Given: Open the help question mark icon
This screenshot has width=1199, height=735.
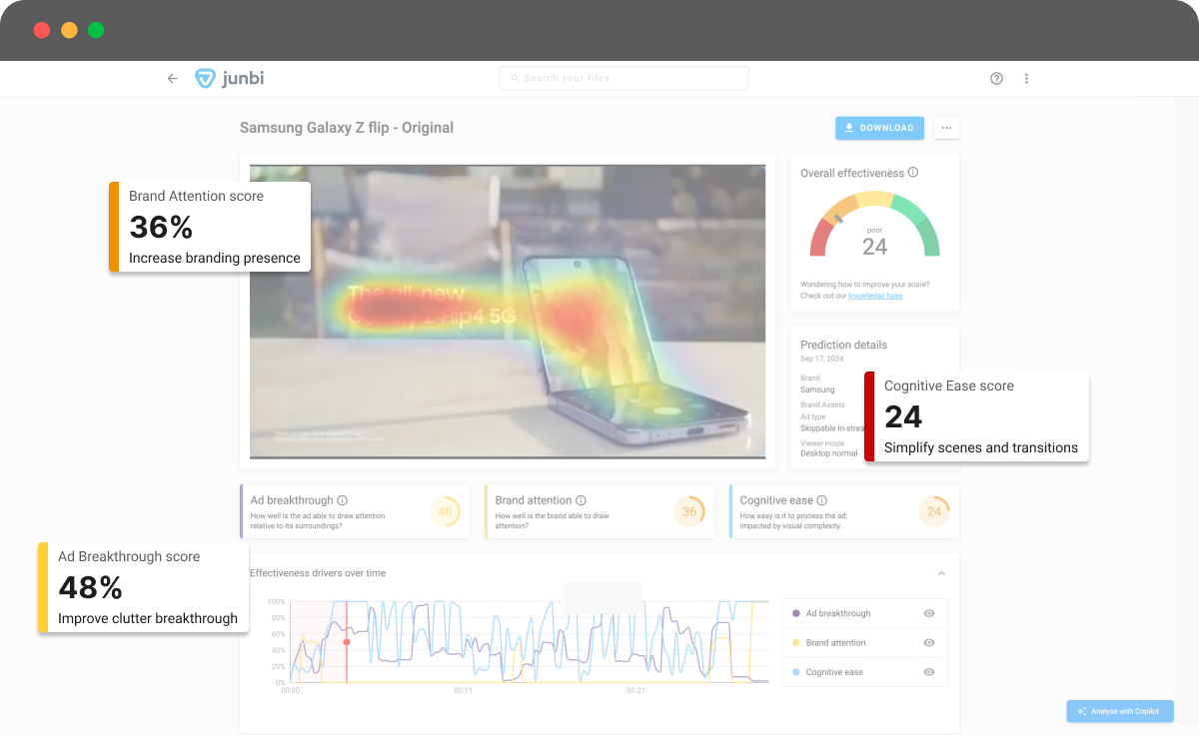Looking at the screenshot, I should click(996, 78).
